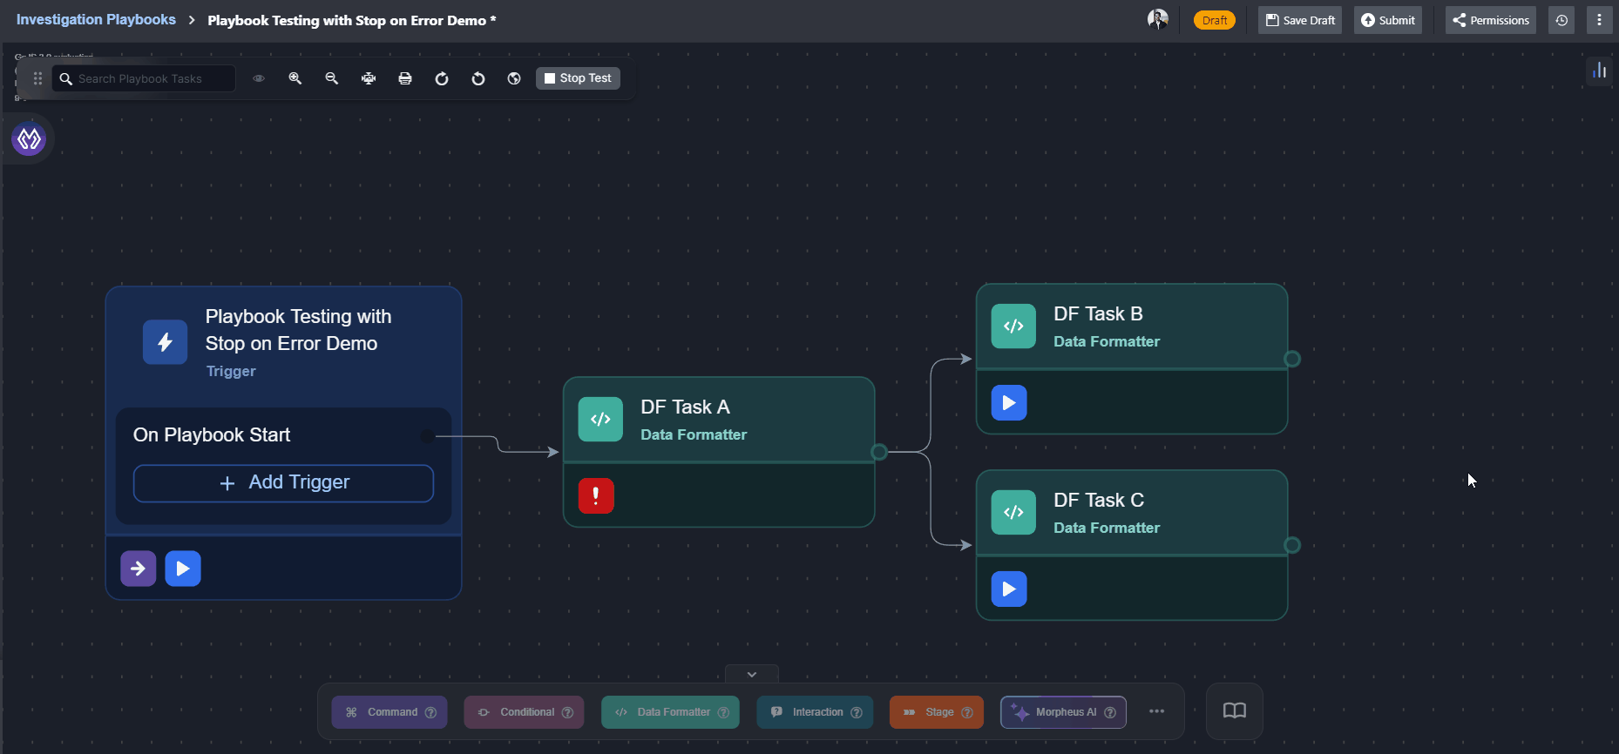Open the three-dot menu in top bar

(1599, 20)
